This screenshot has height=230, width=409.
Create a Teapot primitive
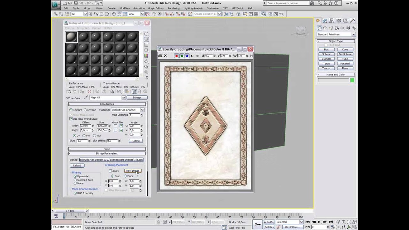(x=326, y=68)
